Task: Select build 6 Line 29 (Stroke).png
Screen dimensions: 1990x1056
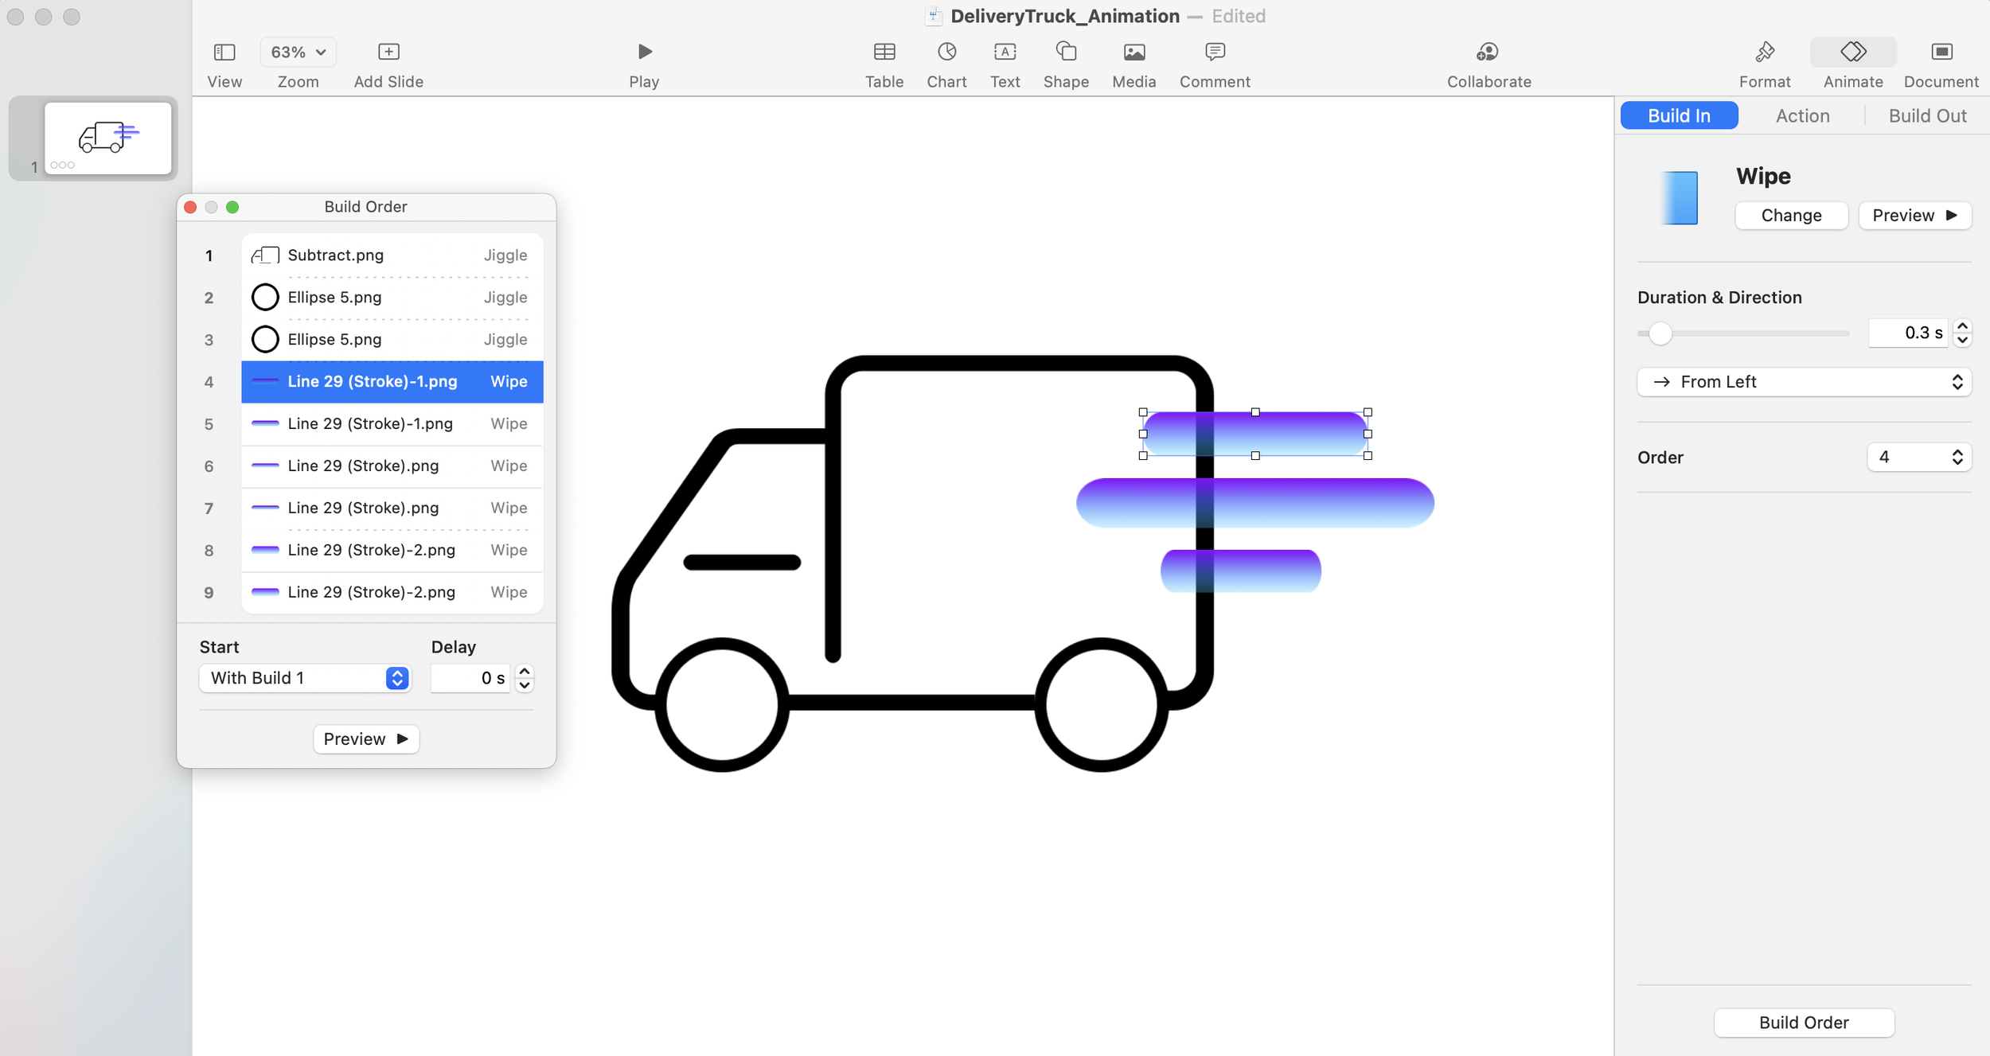Action: [x=392, y=466]
